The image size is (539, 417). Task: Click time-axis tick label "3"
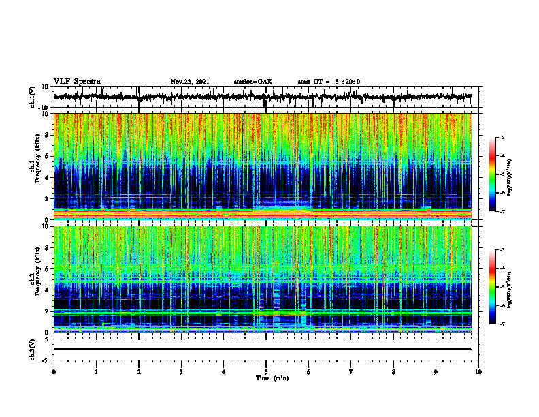(181, 372)
